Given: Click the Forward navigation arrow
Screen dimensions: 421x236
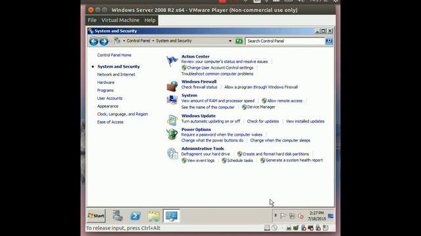Looking at the screenshot, I should pyautogui.click(x=104, y=41).
